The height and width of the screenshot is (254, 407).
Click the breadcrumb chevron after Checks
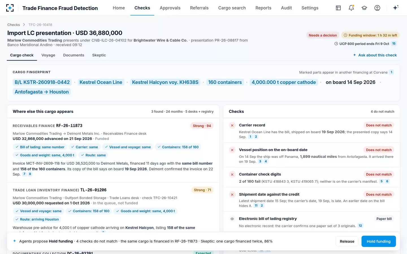[24, 25]
